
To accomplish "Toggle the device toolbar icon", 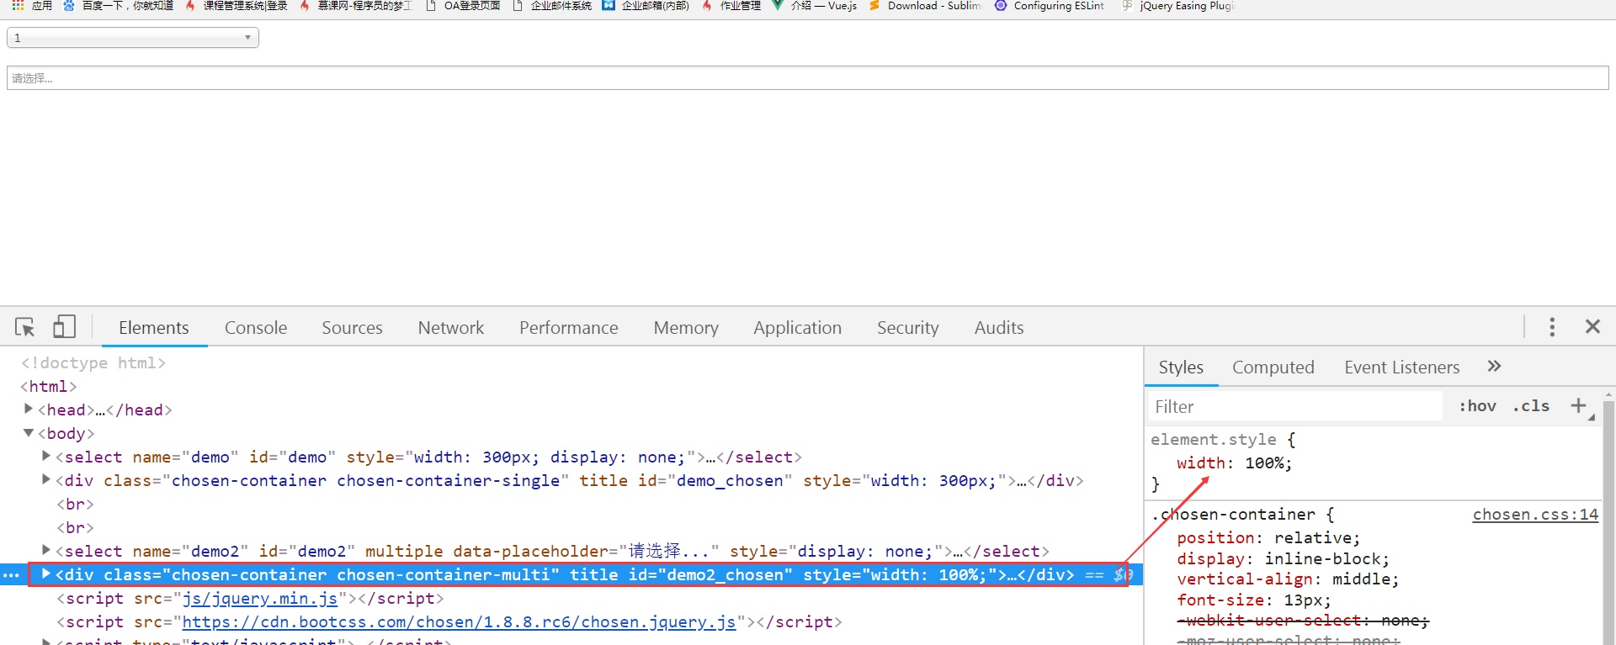I will [64, 327].
